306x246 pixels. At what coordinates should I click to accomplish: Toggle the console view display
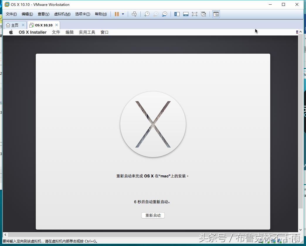[216, 14]
